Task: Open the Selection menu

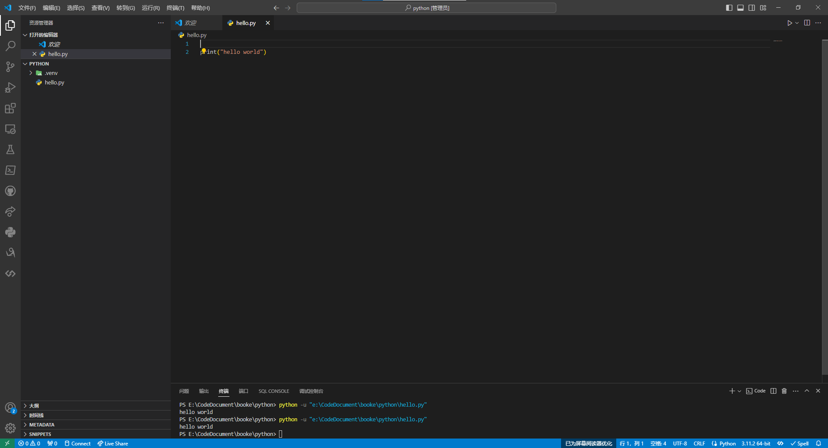Action: tap(76, 8)
